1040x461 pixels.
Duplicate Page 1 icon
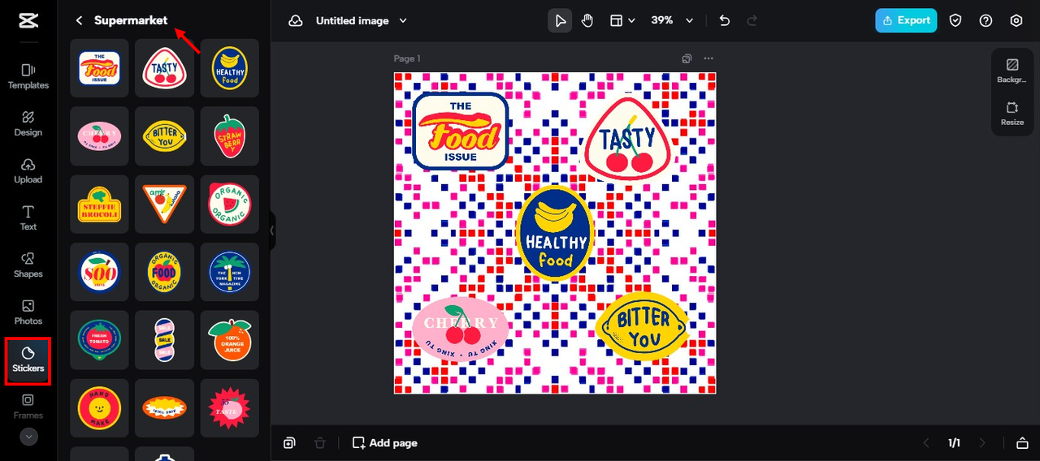687,58
